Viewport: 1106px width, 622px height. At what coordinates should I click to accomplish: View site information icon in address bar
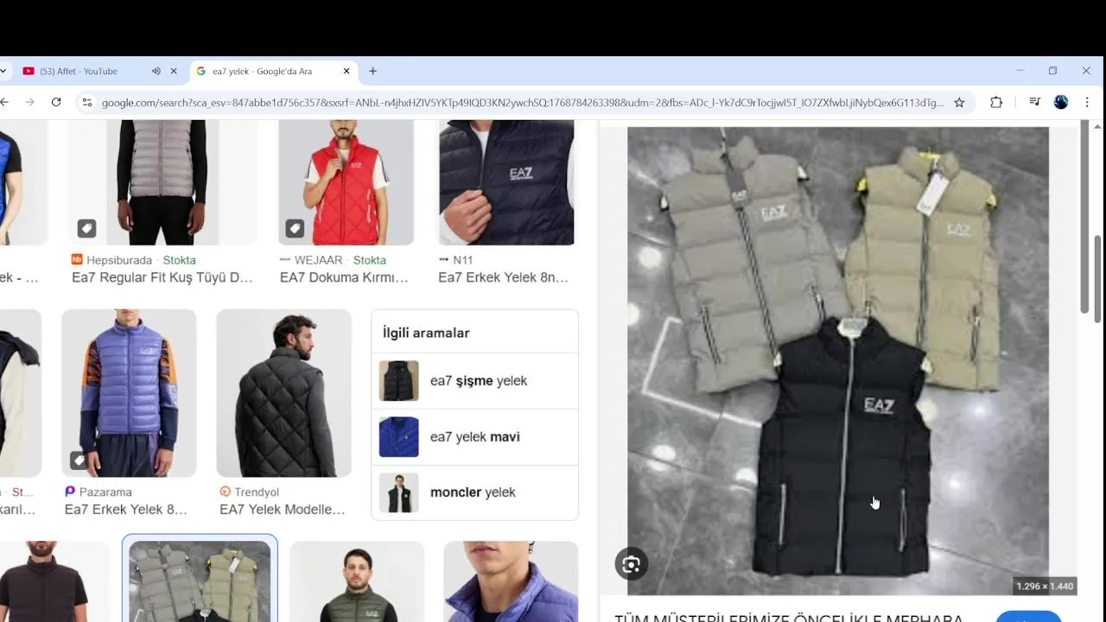86,102
